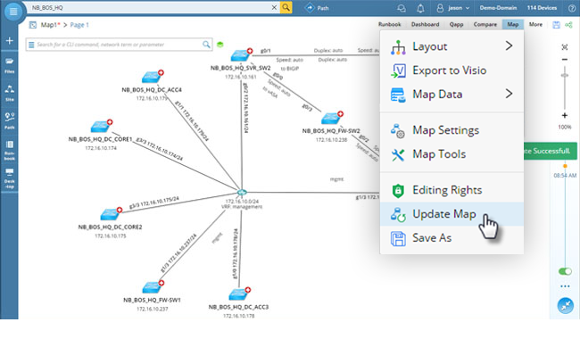Click the Demo-Domain label
The image size is (580, 339).
tap(498, 8)
